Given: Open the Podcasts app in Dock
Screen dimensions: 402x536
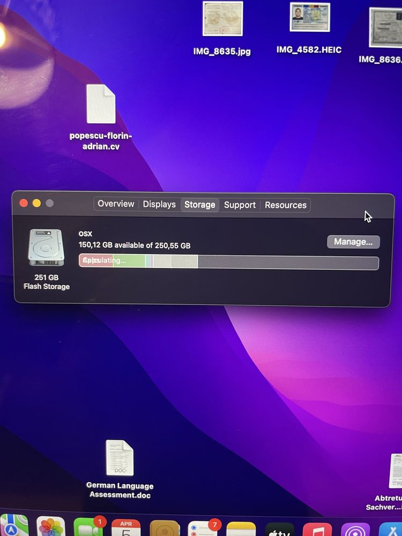Looking at the screenshot, I should [x=355, y=529].
